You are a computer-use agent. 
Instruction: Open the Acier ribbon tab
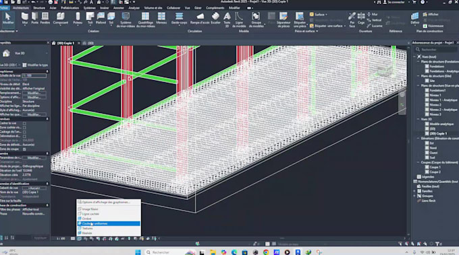53,8
